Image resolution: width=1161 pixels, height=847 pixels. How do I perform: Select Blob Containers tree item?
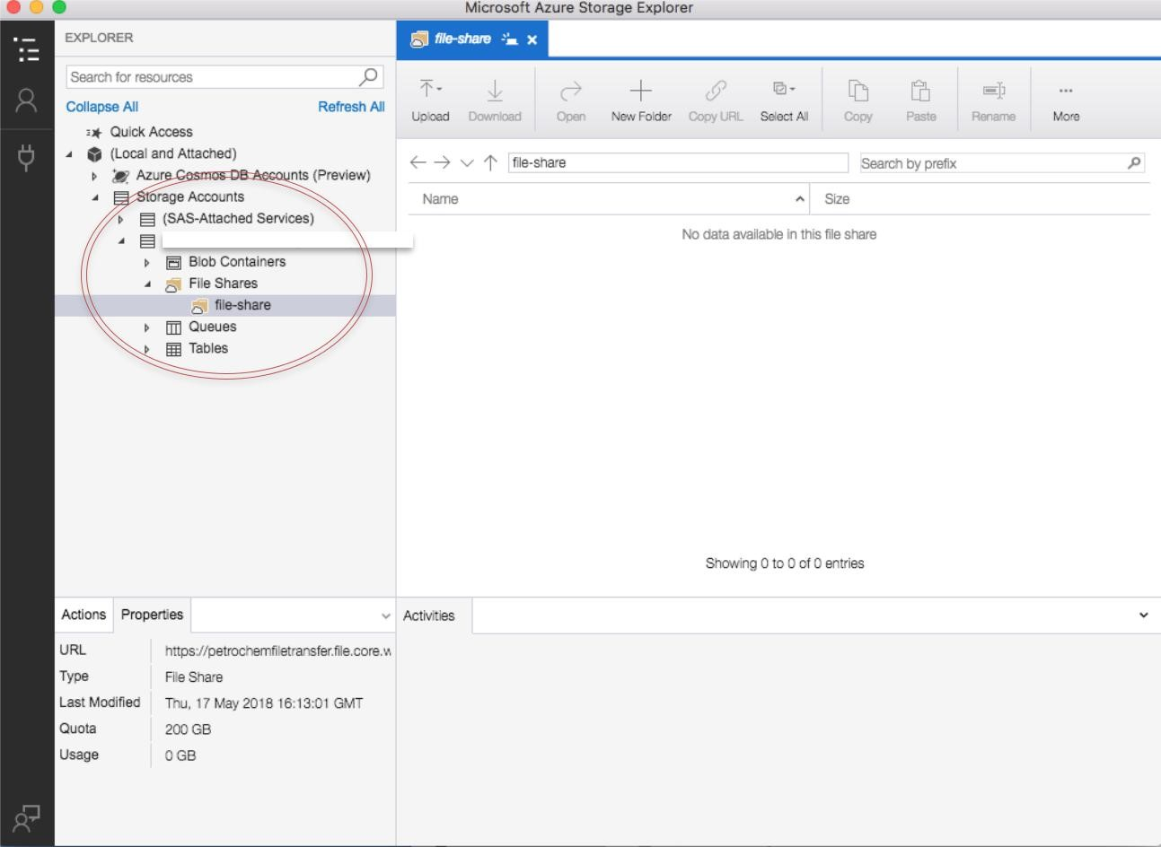(237, 262)
